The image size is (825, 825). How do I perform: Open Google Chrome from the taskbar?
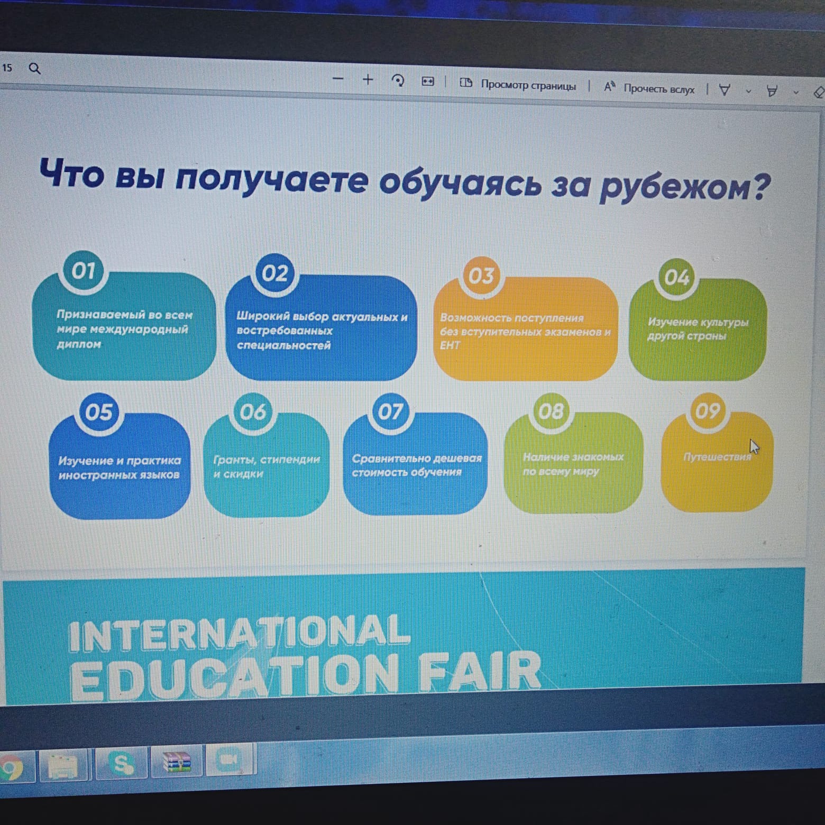tap(11, 768)
